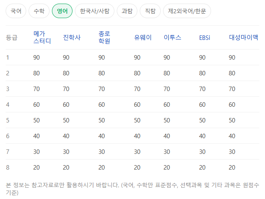This screenshot has width=265, height=199.
Task: Click 종로학원 grade 3 score 70
Action: click(101, 89)
